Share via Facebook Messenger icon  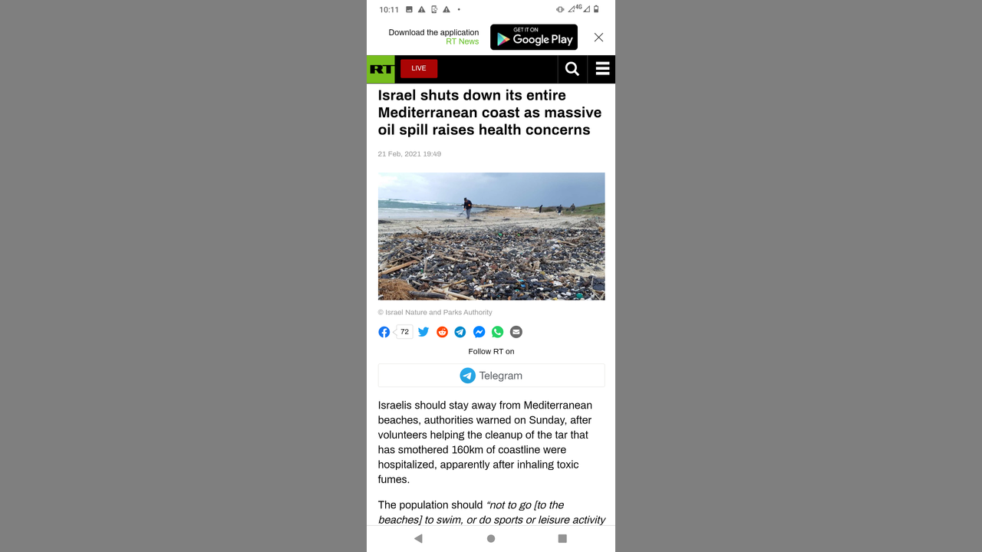[479, 332]
